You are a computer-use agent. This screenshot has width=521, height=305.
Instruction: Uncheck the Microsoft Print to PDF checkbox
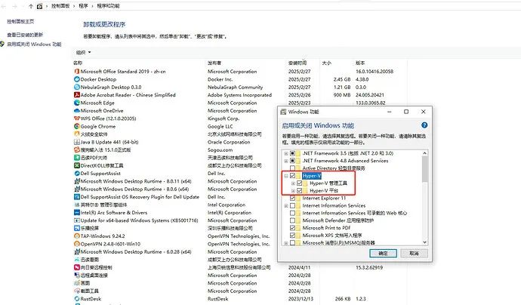pyautogui.click(x=292, y=228)
